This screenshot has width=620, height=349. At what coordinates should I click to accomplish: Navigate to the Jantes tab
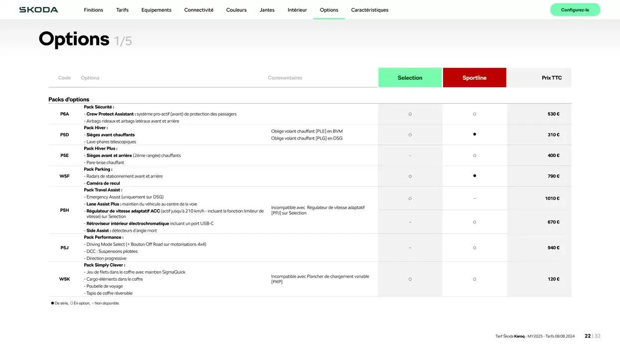[x=267, y=10]
